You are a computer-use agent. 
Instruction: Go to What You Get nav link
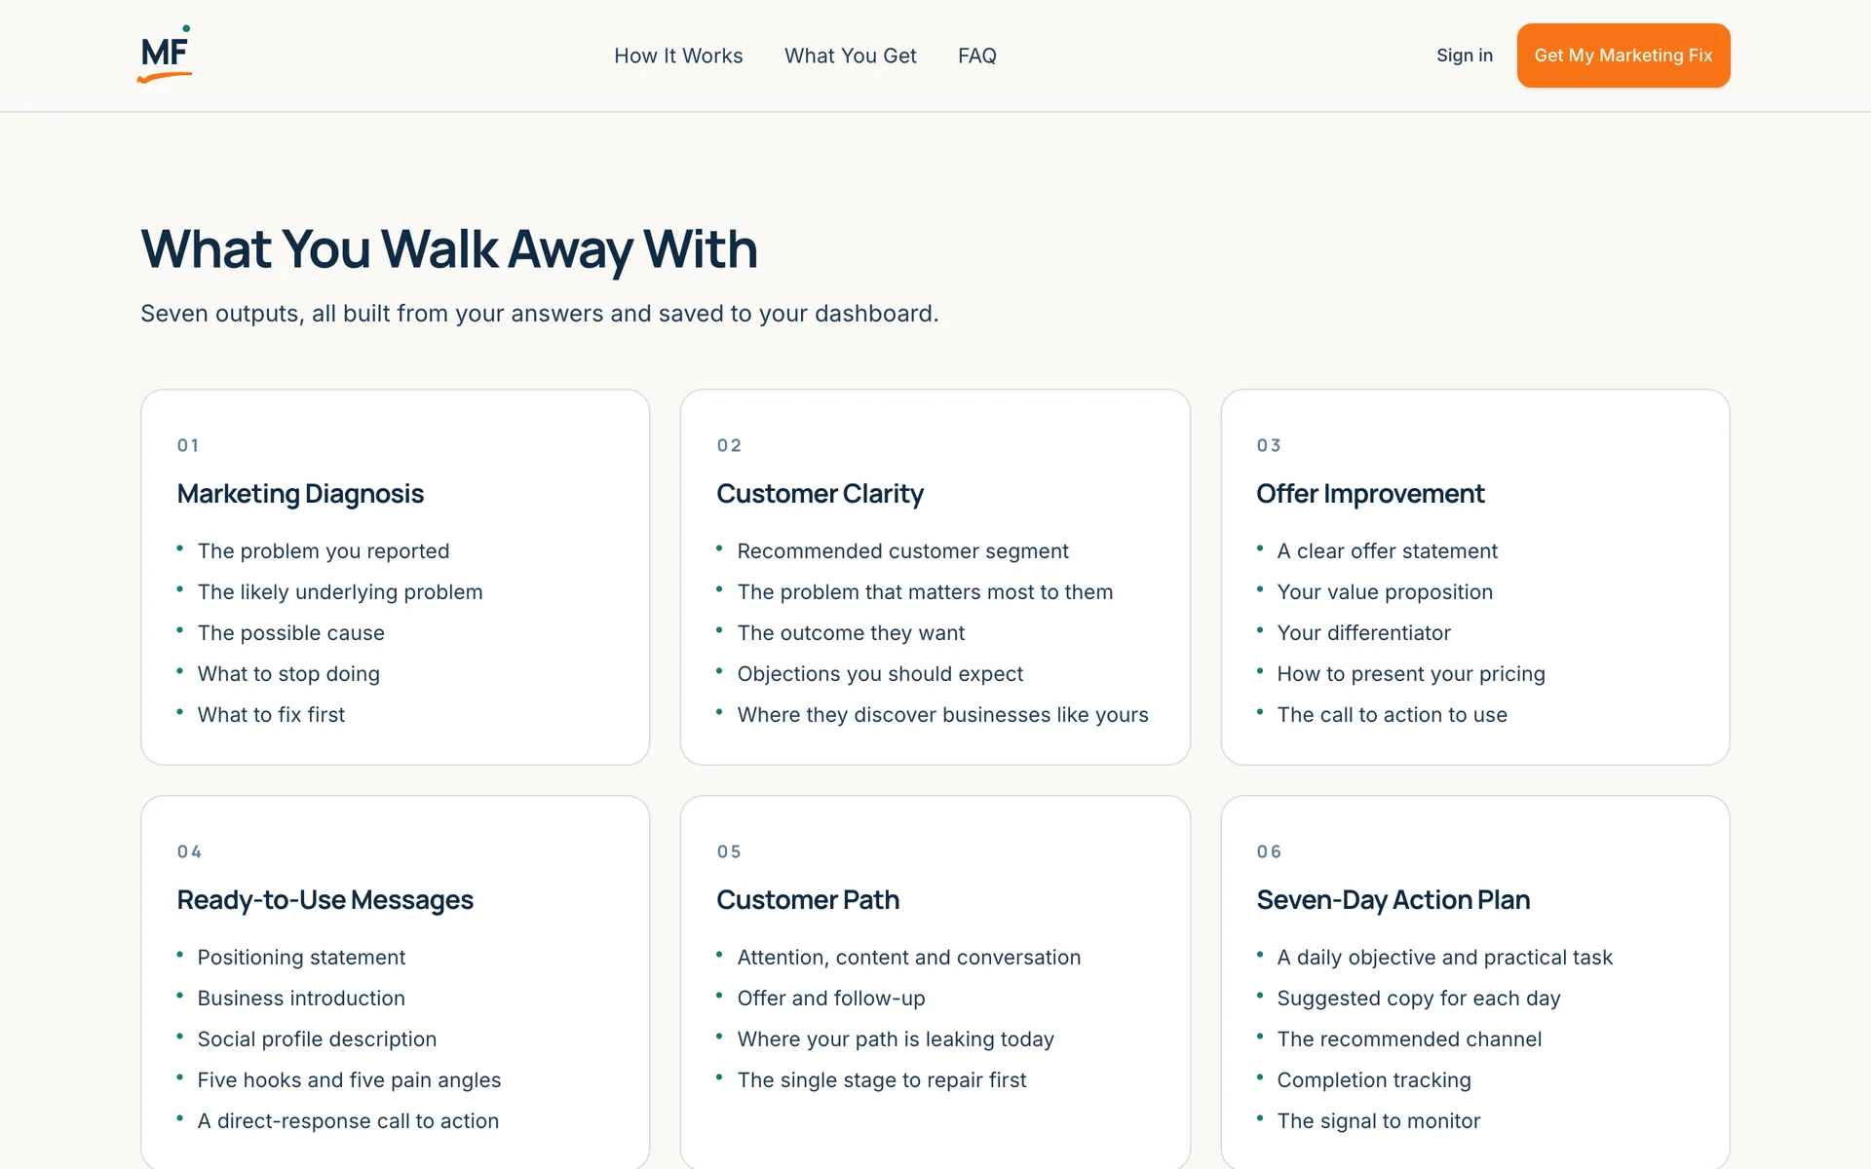(x=851, y=56)
